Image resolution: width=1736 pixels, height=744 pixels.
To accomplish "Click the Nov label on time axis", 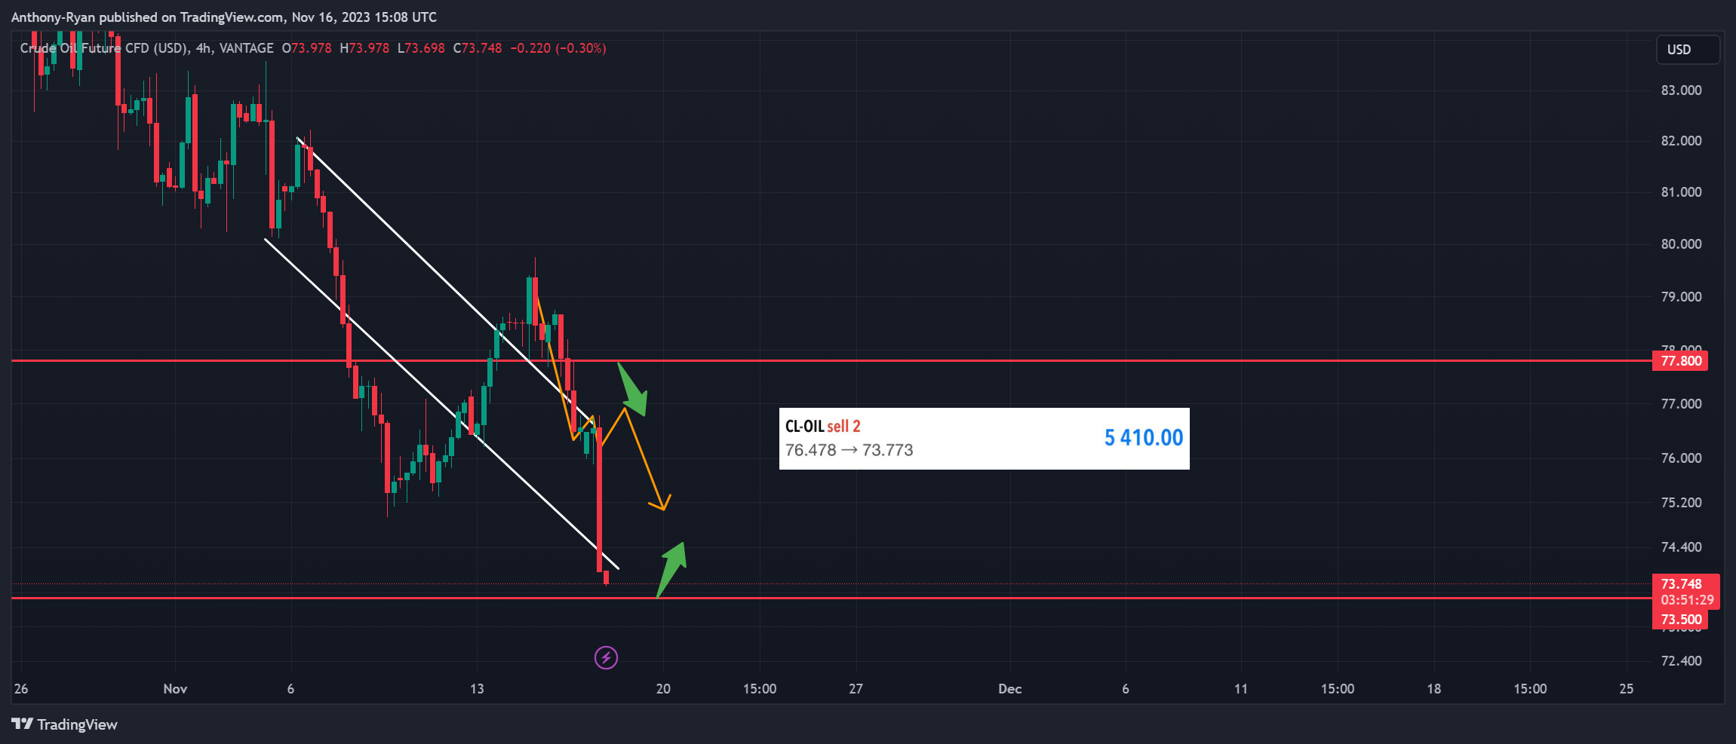I will 175,689.
